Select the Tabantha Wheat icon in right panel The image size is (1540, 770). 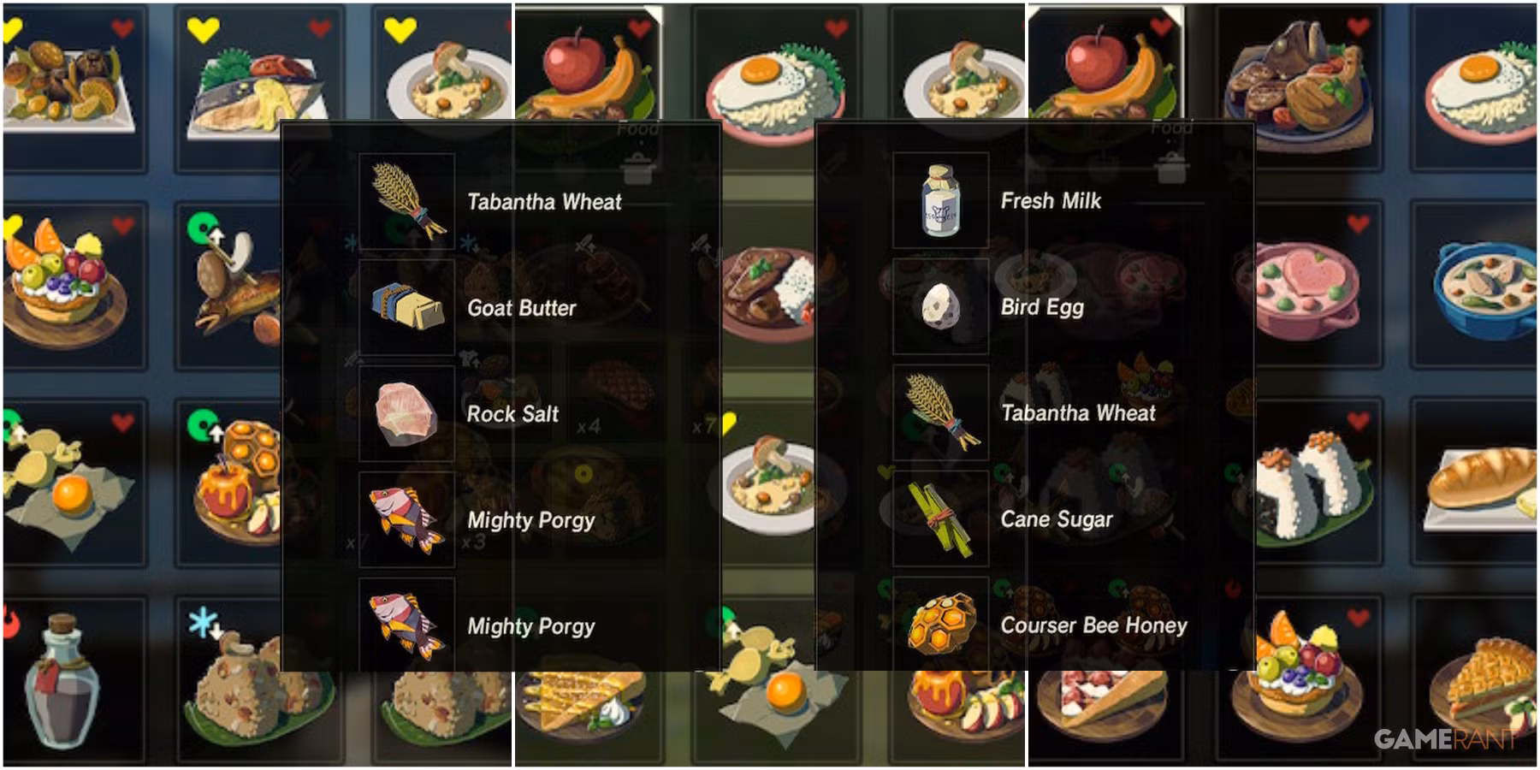(940, 413)
